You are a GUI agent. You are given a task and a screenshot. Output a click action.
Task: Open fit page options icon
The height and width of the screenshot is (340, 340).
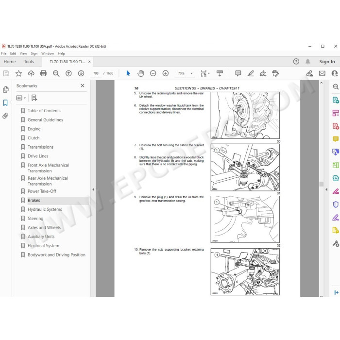click(x=204, y=73)
